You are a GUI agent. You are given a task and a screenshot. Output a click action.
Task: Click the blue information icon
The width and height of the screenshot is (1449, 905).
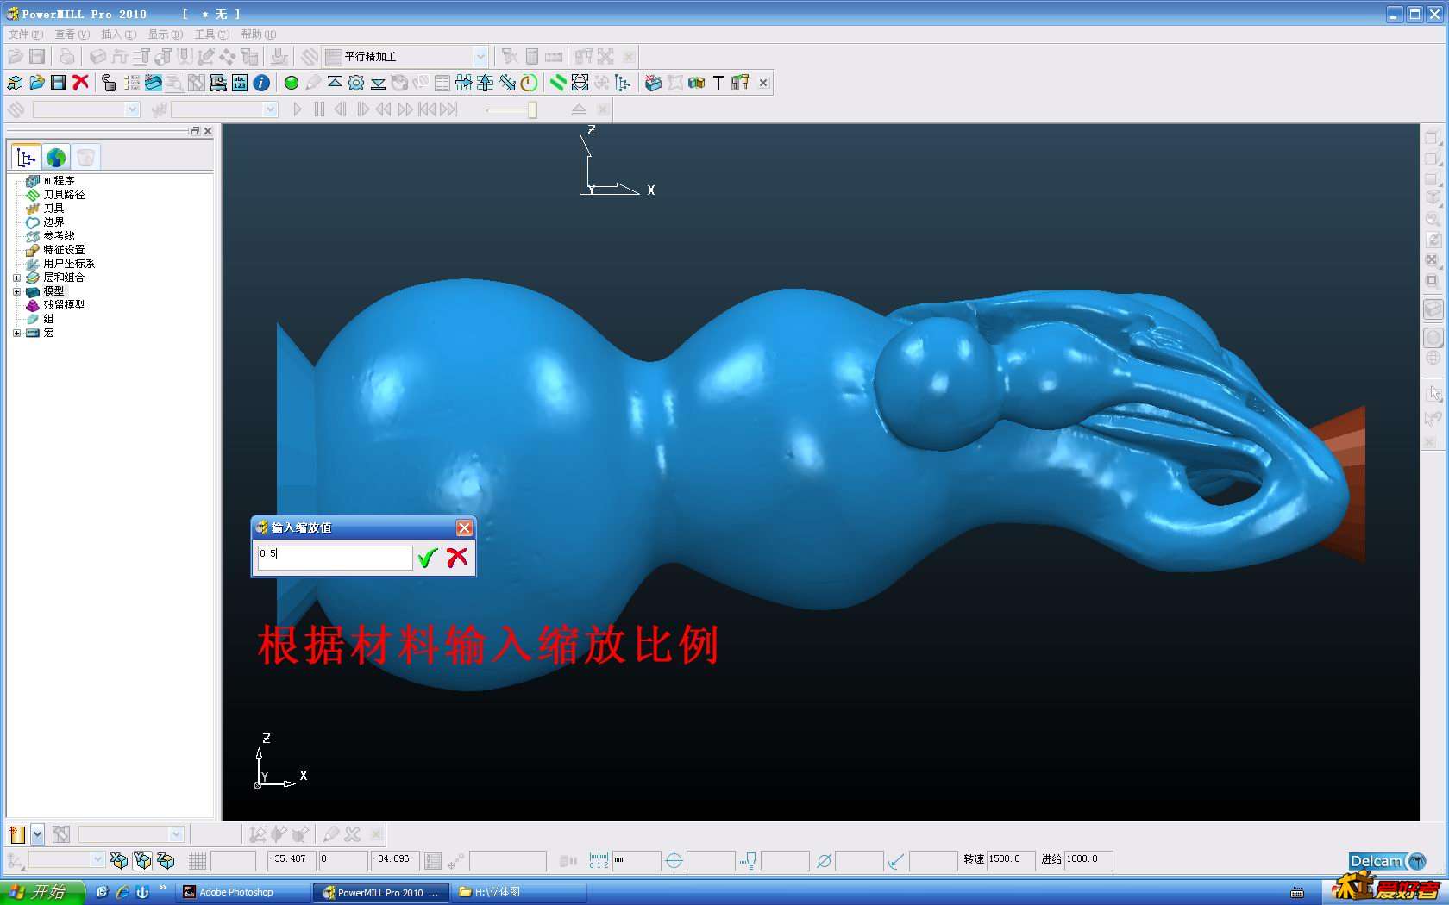[x=261, y=83]
